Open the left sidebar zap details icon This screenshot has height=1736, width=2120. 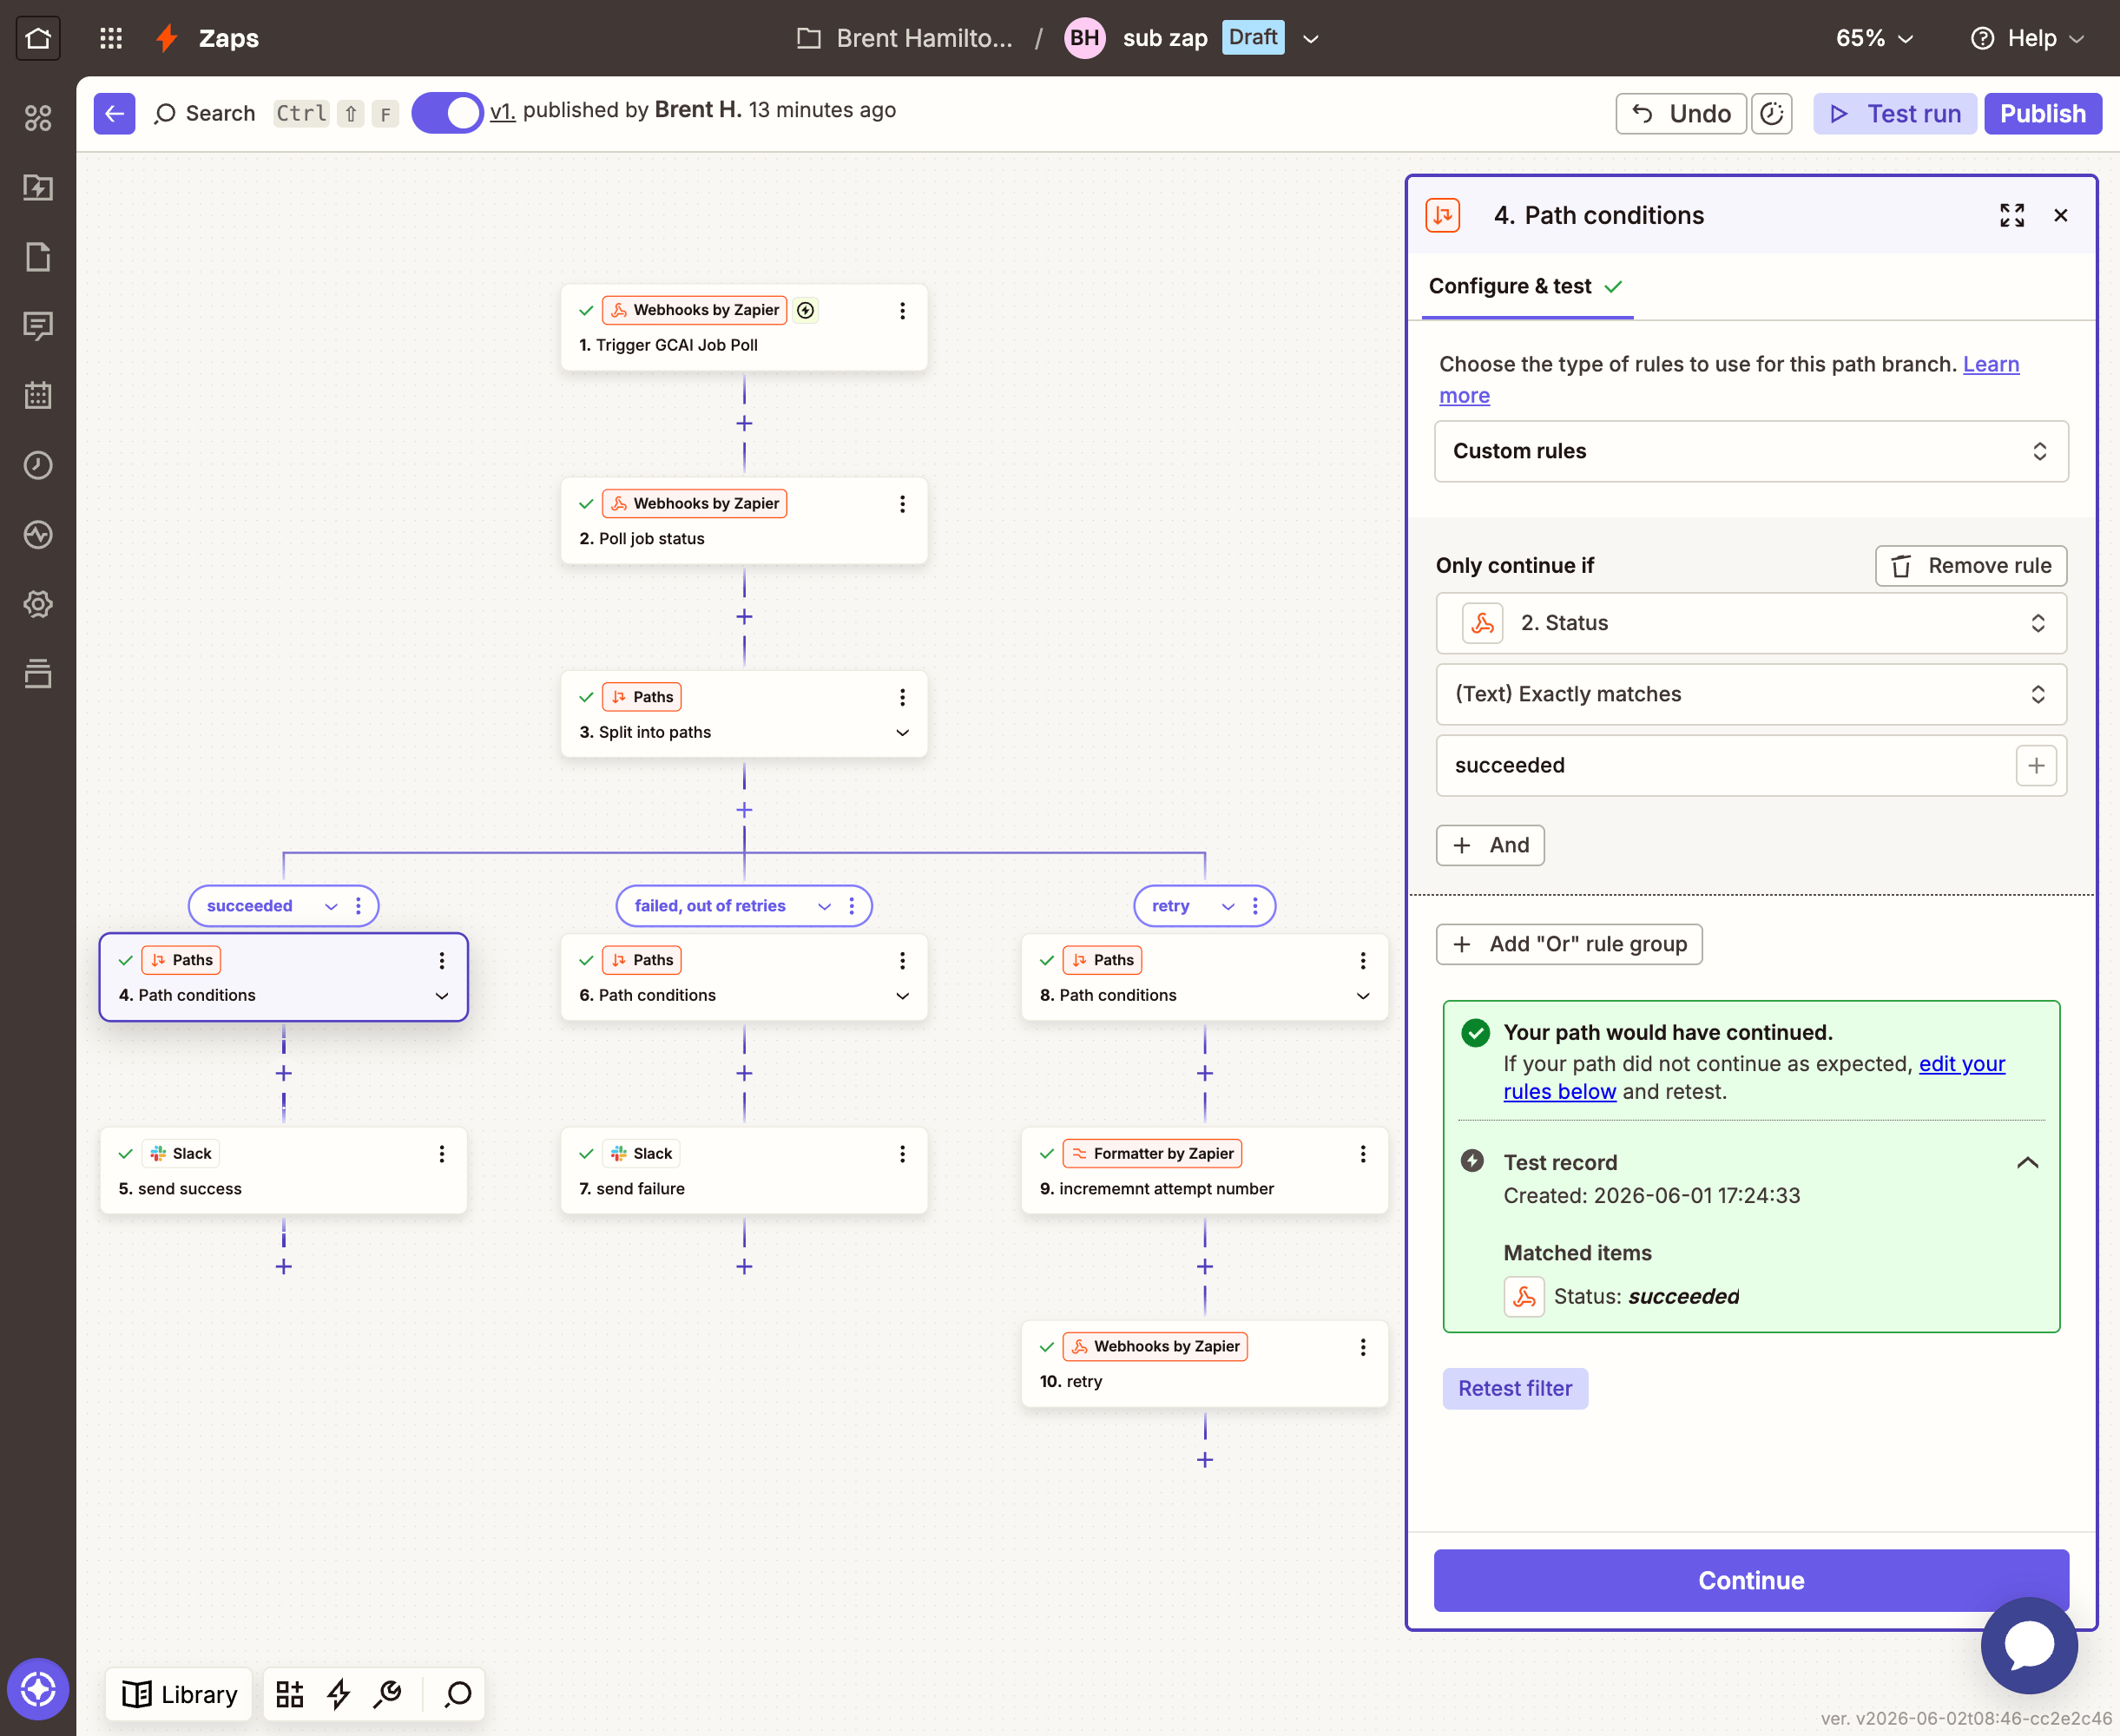click(x=38, y=187)
